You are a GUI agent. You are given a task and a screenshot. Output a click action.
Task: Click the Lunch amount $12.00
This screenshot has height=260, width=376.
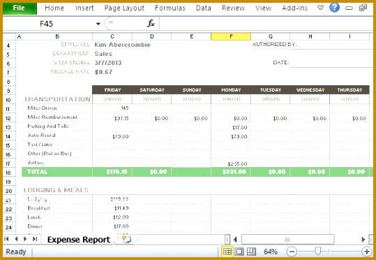121,217
